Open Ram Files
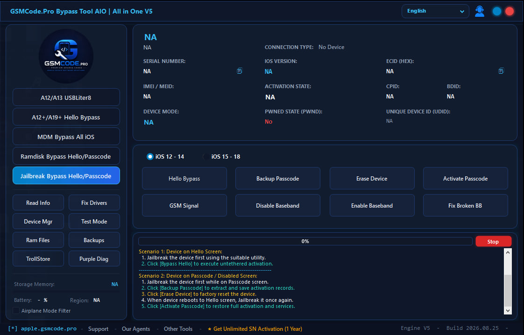The image size is (524, 335). [x=38, y=240]
